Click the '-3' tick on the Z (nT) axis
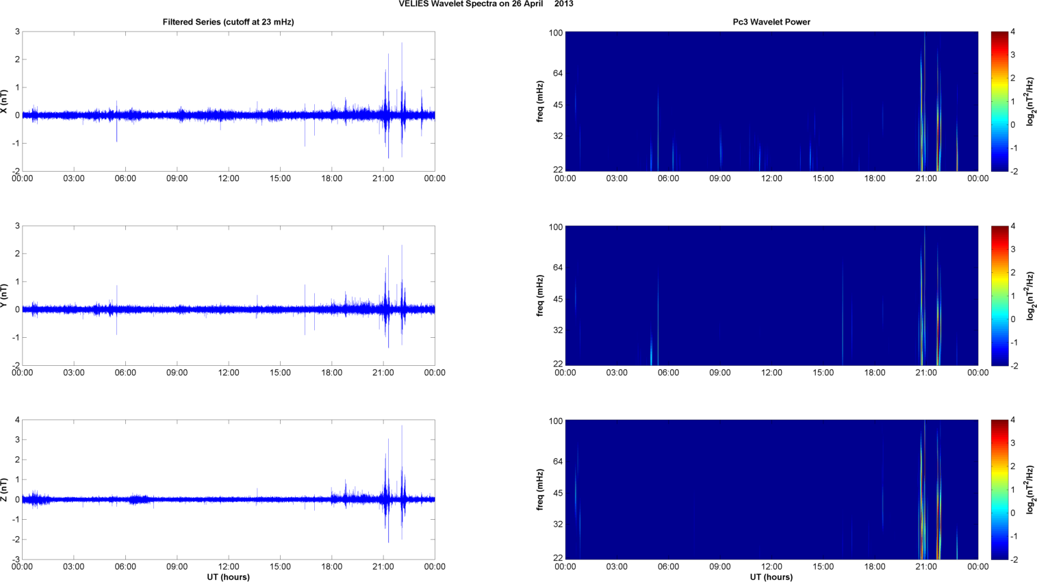 click(16, 559)
